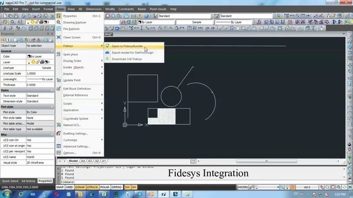Select Export model for SimForDesign
Image resolution: width=353 pixels, height=198 pixels.
tap(135, 53)
